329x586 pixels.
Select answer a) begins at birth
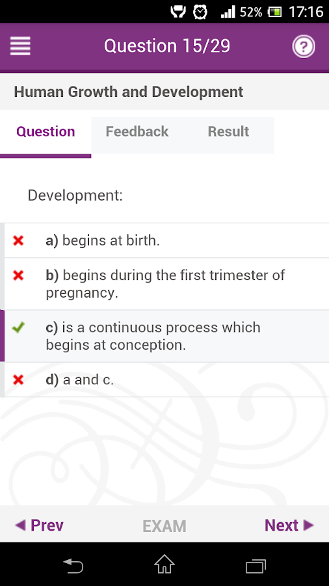pyautogui.click(x=166, y=241)
